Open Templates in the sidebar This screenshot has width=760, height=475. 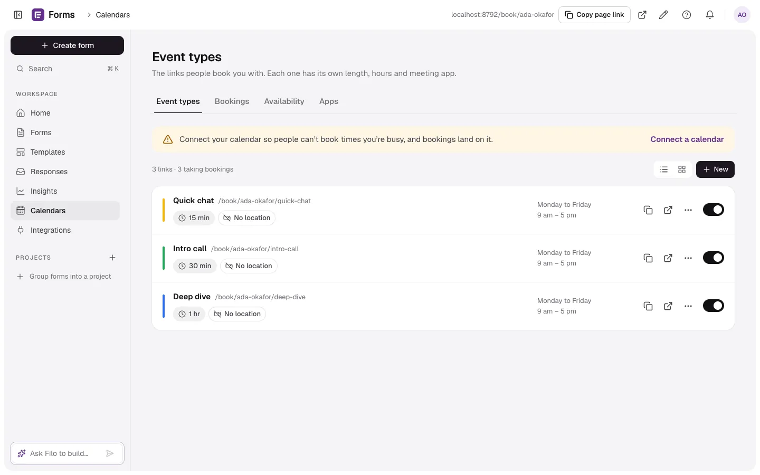click(65, 152)
